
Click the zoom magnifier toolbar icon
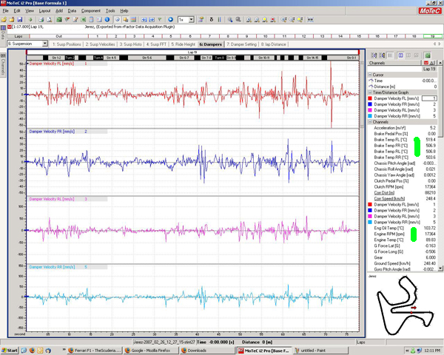point(232,19)
